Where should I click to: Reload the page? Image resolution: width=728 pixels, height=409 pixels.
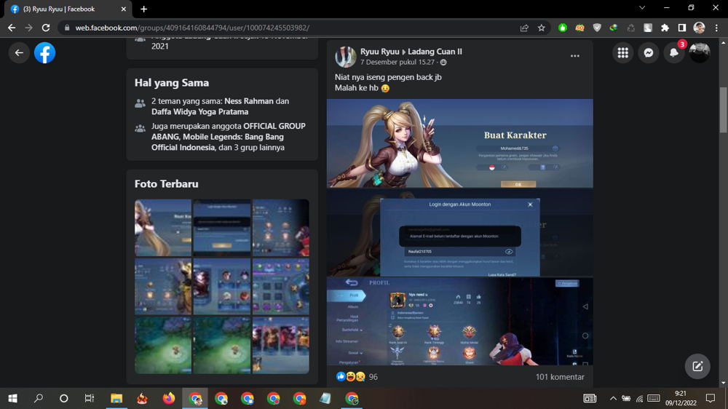[x=45, y=28]
